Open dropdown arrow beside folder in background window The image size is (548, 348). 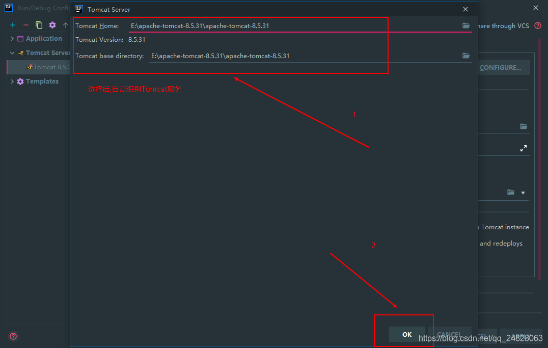(x=523, y=193)
